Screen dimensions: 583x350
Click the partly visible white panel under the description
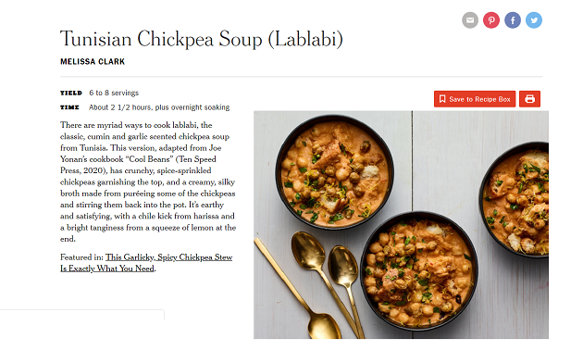click(x=81, y=315)
